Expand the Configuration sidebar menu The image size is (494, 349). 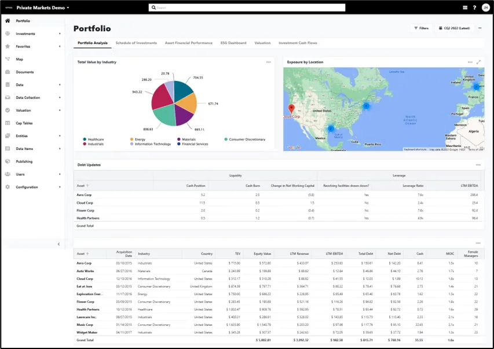coord(27,187)
